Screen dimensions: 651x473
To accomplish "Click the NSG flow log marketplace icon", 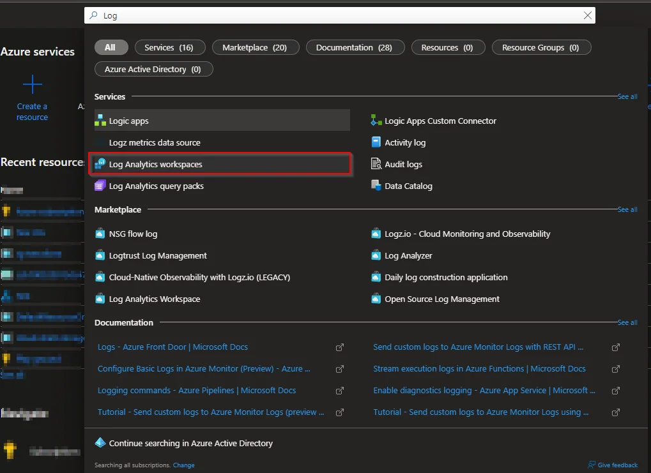I will point(100,234).
